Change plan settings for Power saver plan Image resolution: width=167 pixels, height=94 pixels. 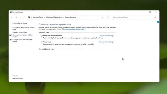pyautogui.click(x=106, y=42)
